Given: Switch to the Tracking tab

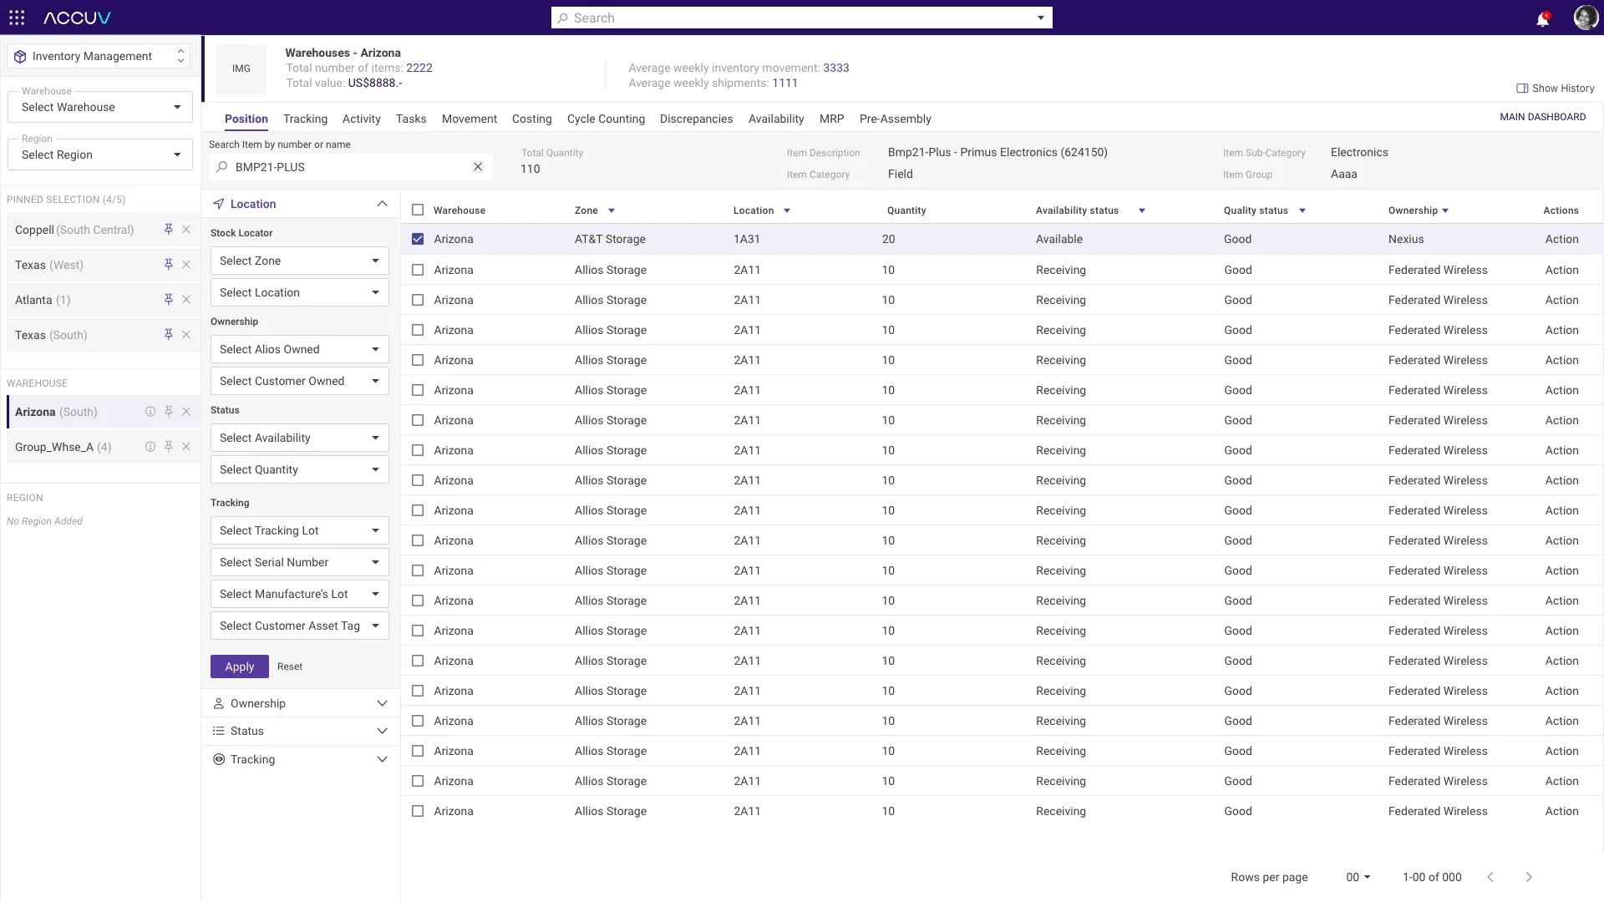Looking at the screenshot, I should [305, 119].
